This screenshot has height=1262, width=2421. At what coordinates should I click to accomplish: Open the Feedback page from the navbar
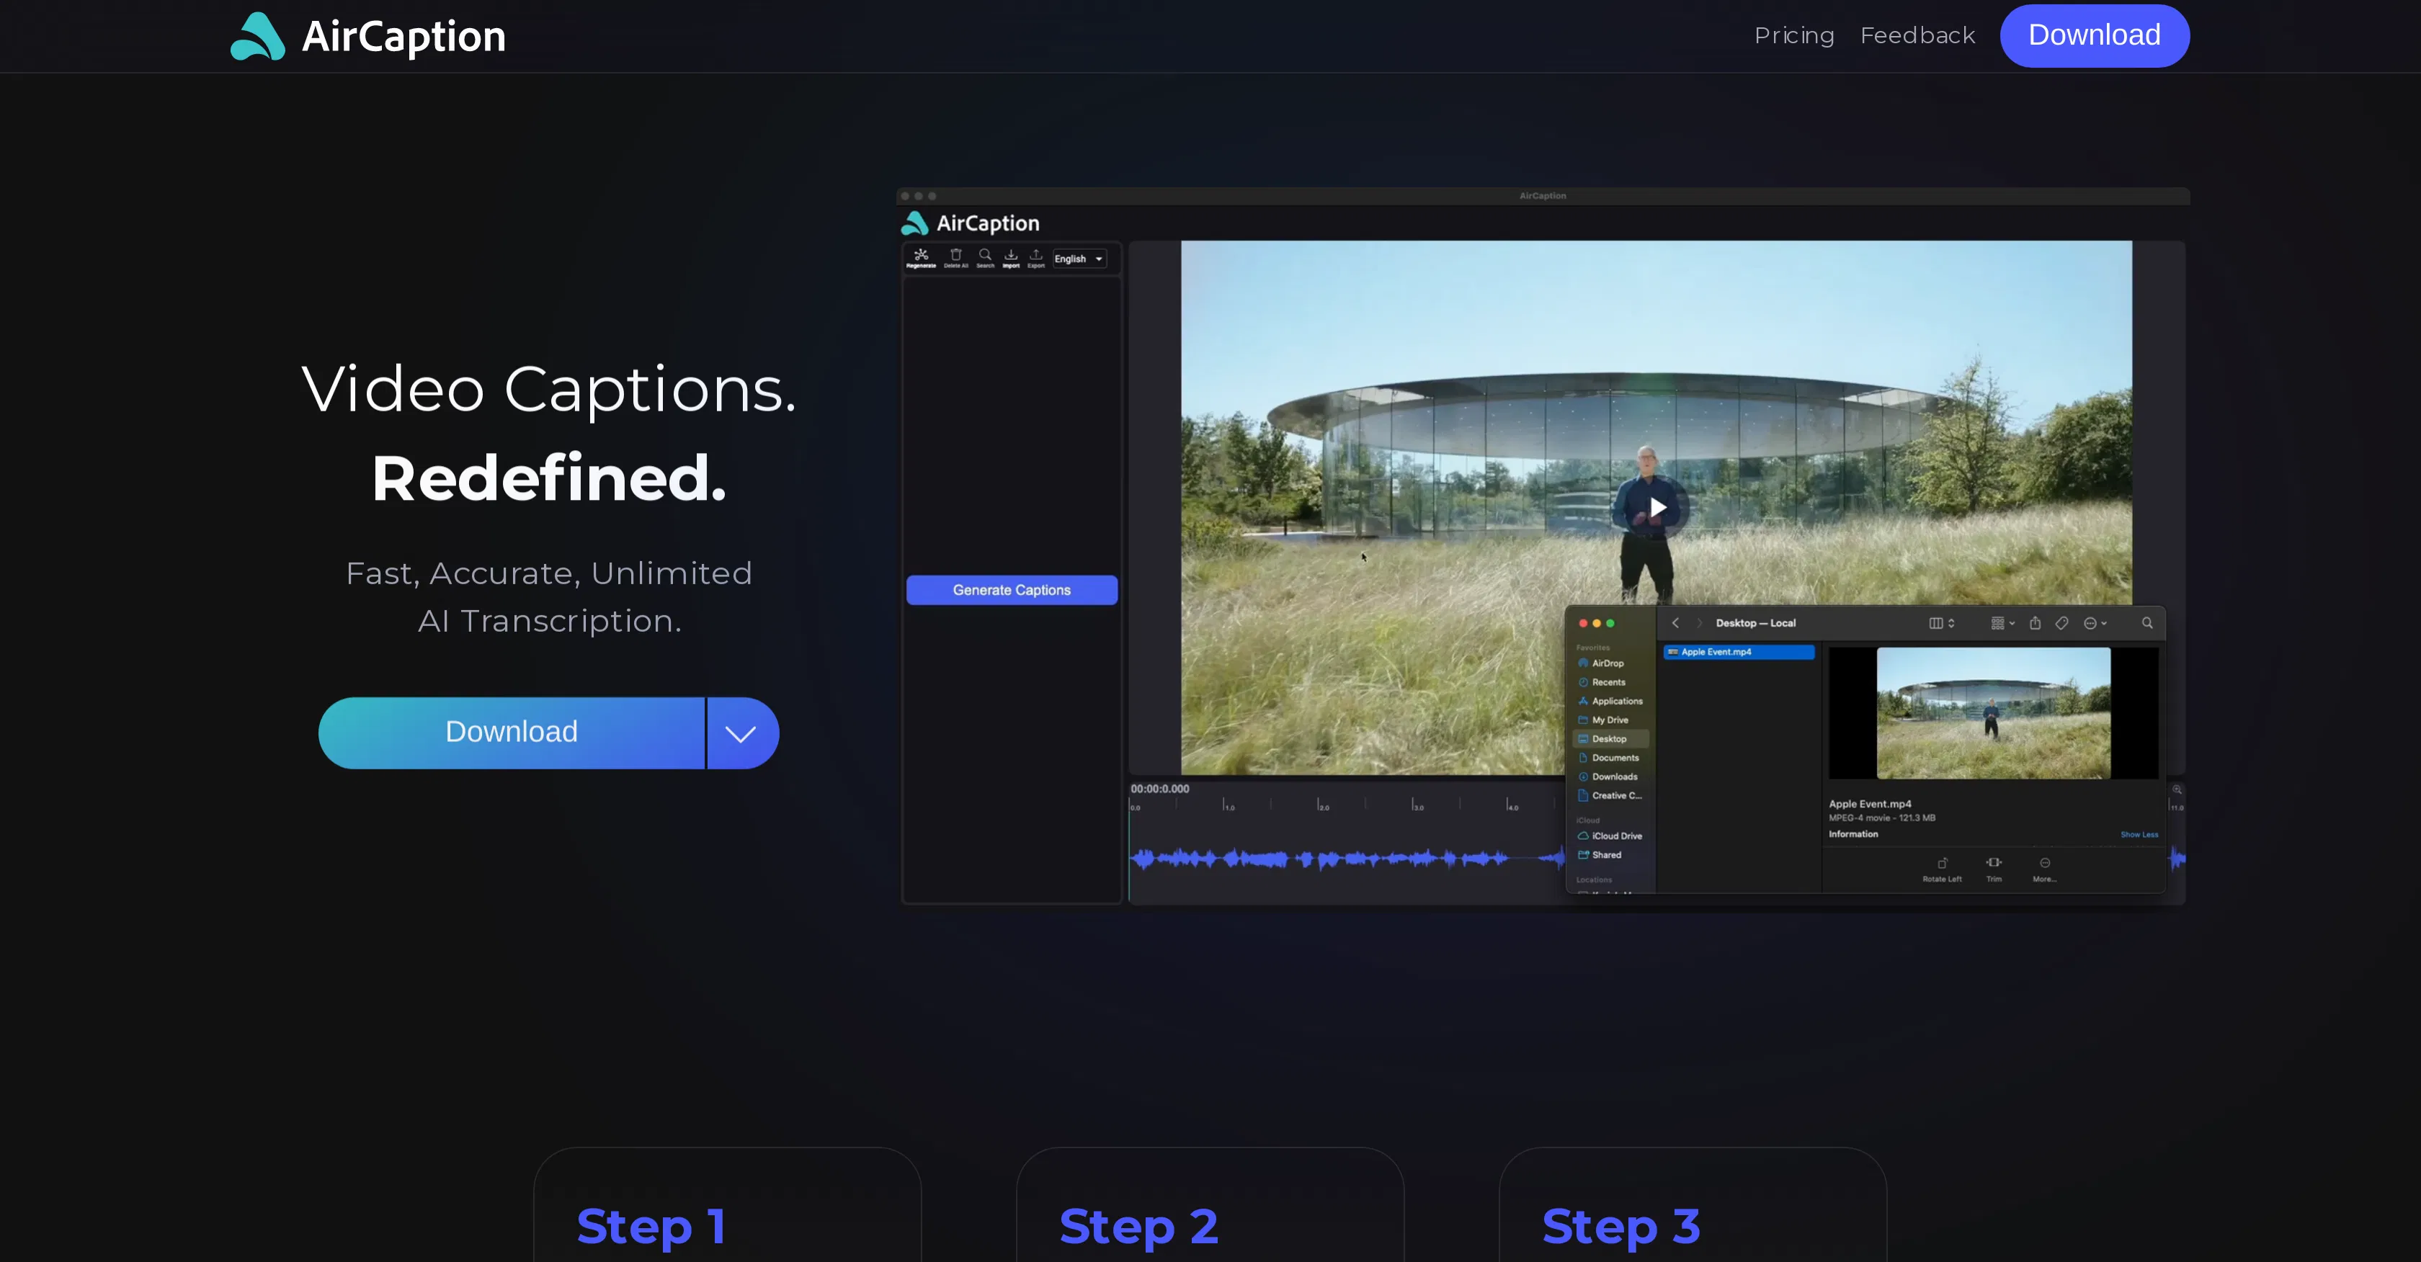tap(1917, 35)
